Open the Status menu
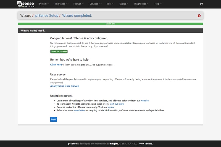The image size is (221, 147). [x=124, y=4]
